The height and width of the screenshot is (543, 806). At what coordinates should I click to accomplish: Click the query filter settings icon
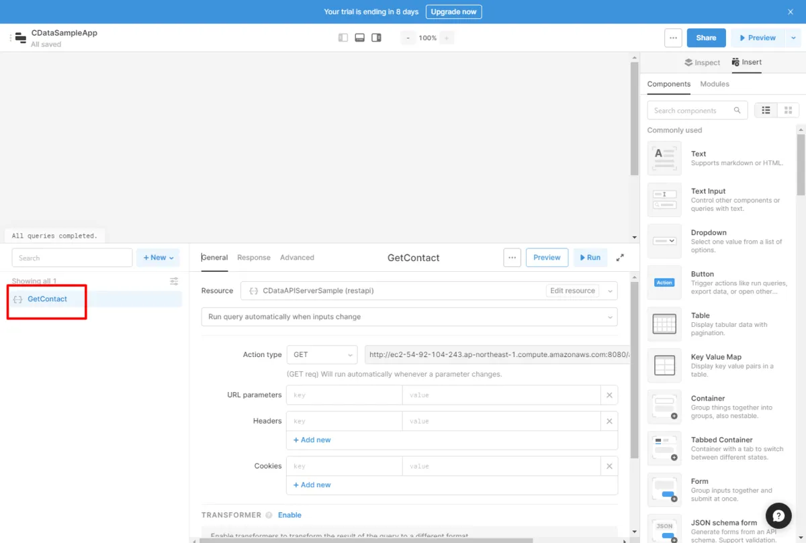click(x=174, y=281)
